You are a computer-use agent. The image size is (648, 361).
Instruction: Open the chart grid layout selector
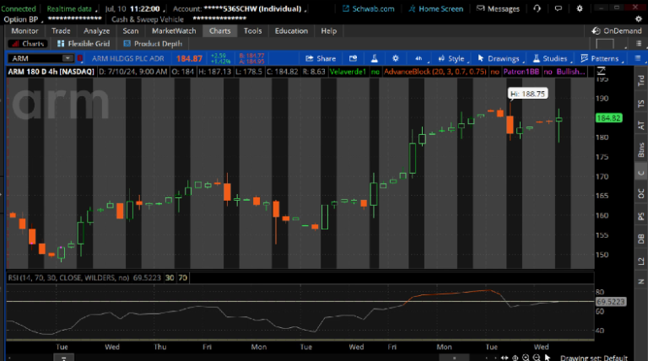(x=605, y=44)
